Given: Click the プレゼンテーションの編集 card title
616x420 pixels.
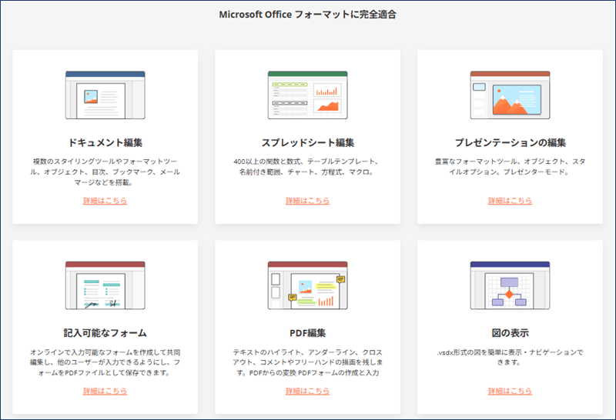Looking at the screenshot, I should tap(510, 142).
